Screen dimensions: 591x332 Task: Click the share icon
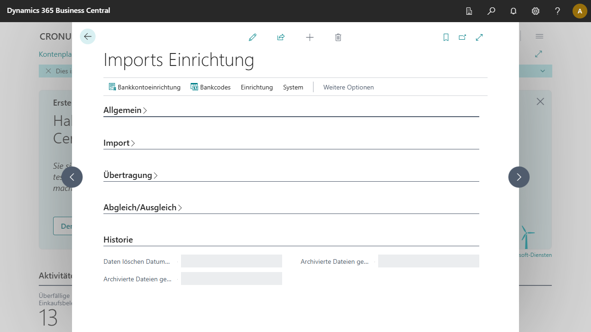[x=281, y=37]
